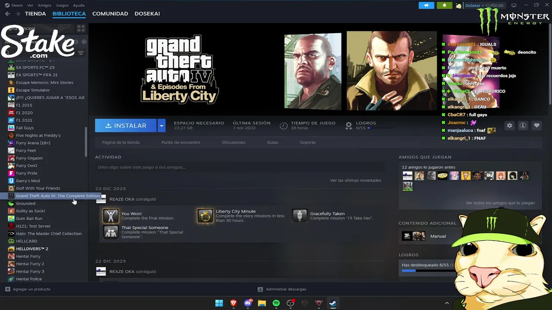Show hidden system tray icons chevron

click(x=447, y=303)
